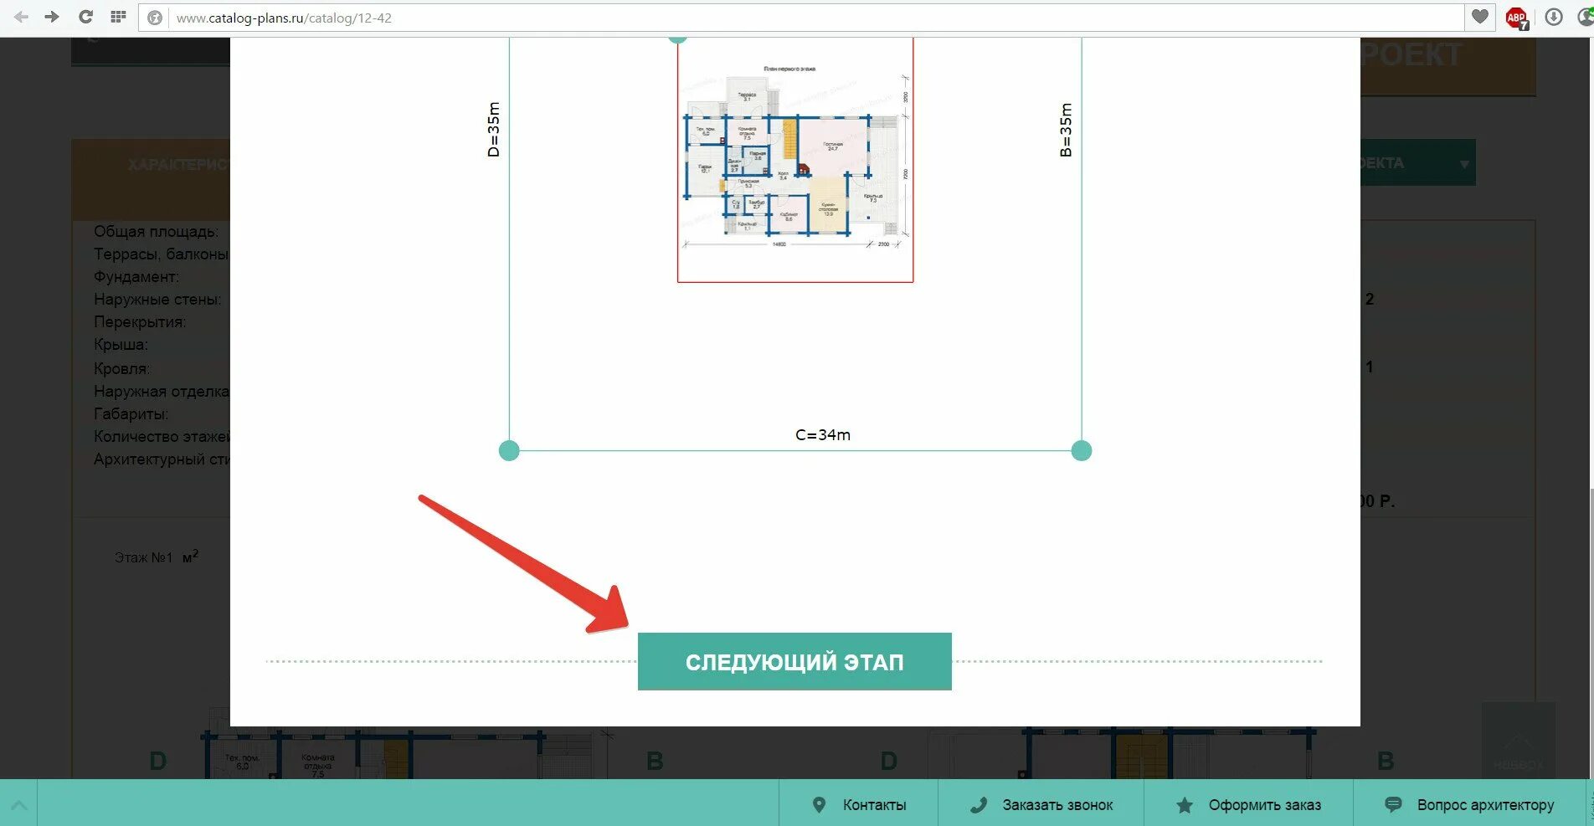Open the ABP adblock extension icon
1594x826 pixels.
pos(1517,18)
